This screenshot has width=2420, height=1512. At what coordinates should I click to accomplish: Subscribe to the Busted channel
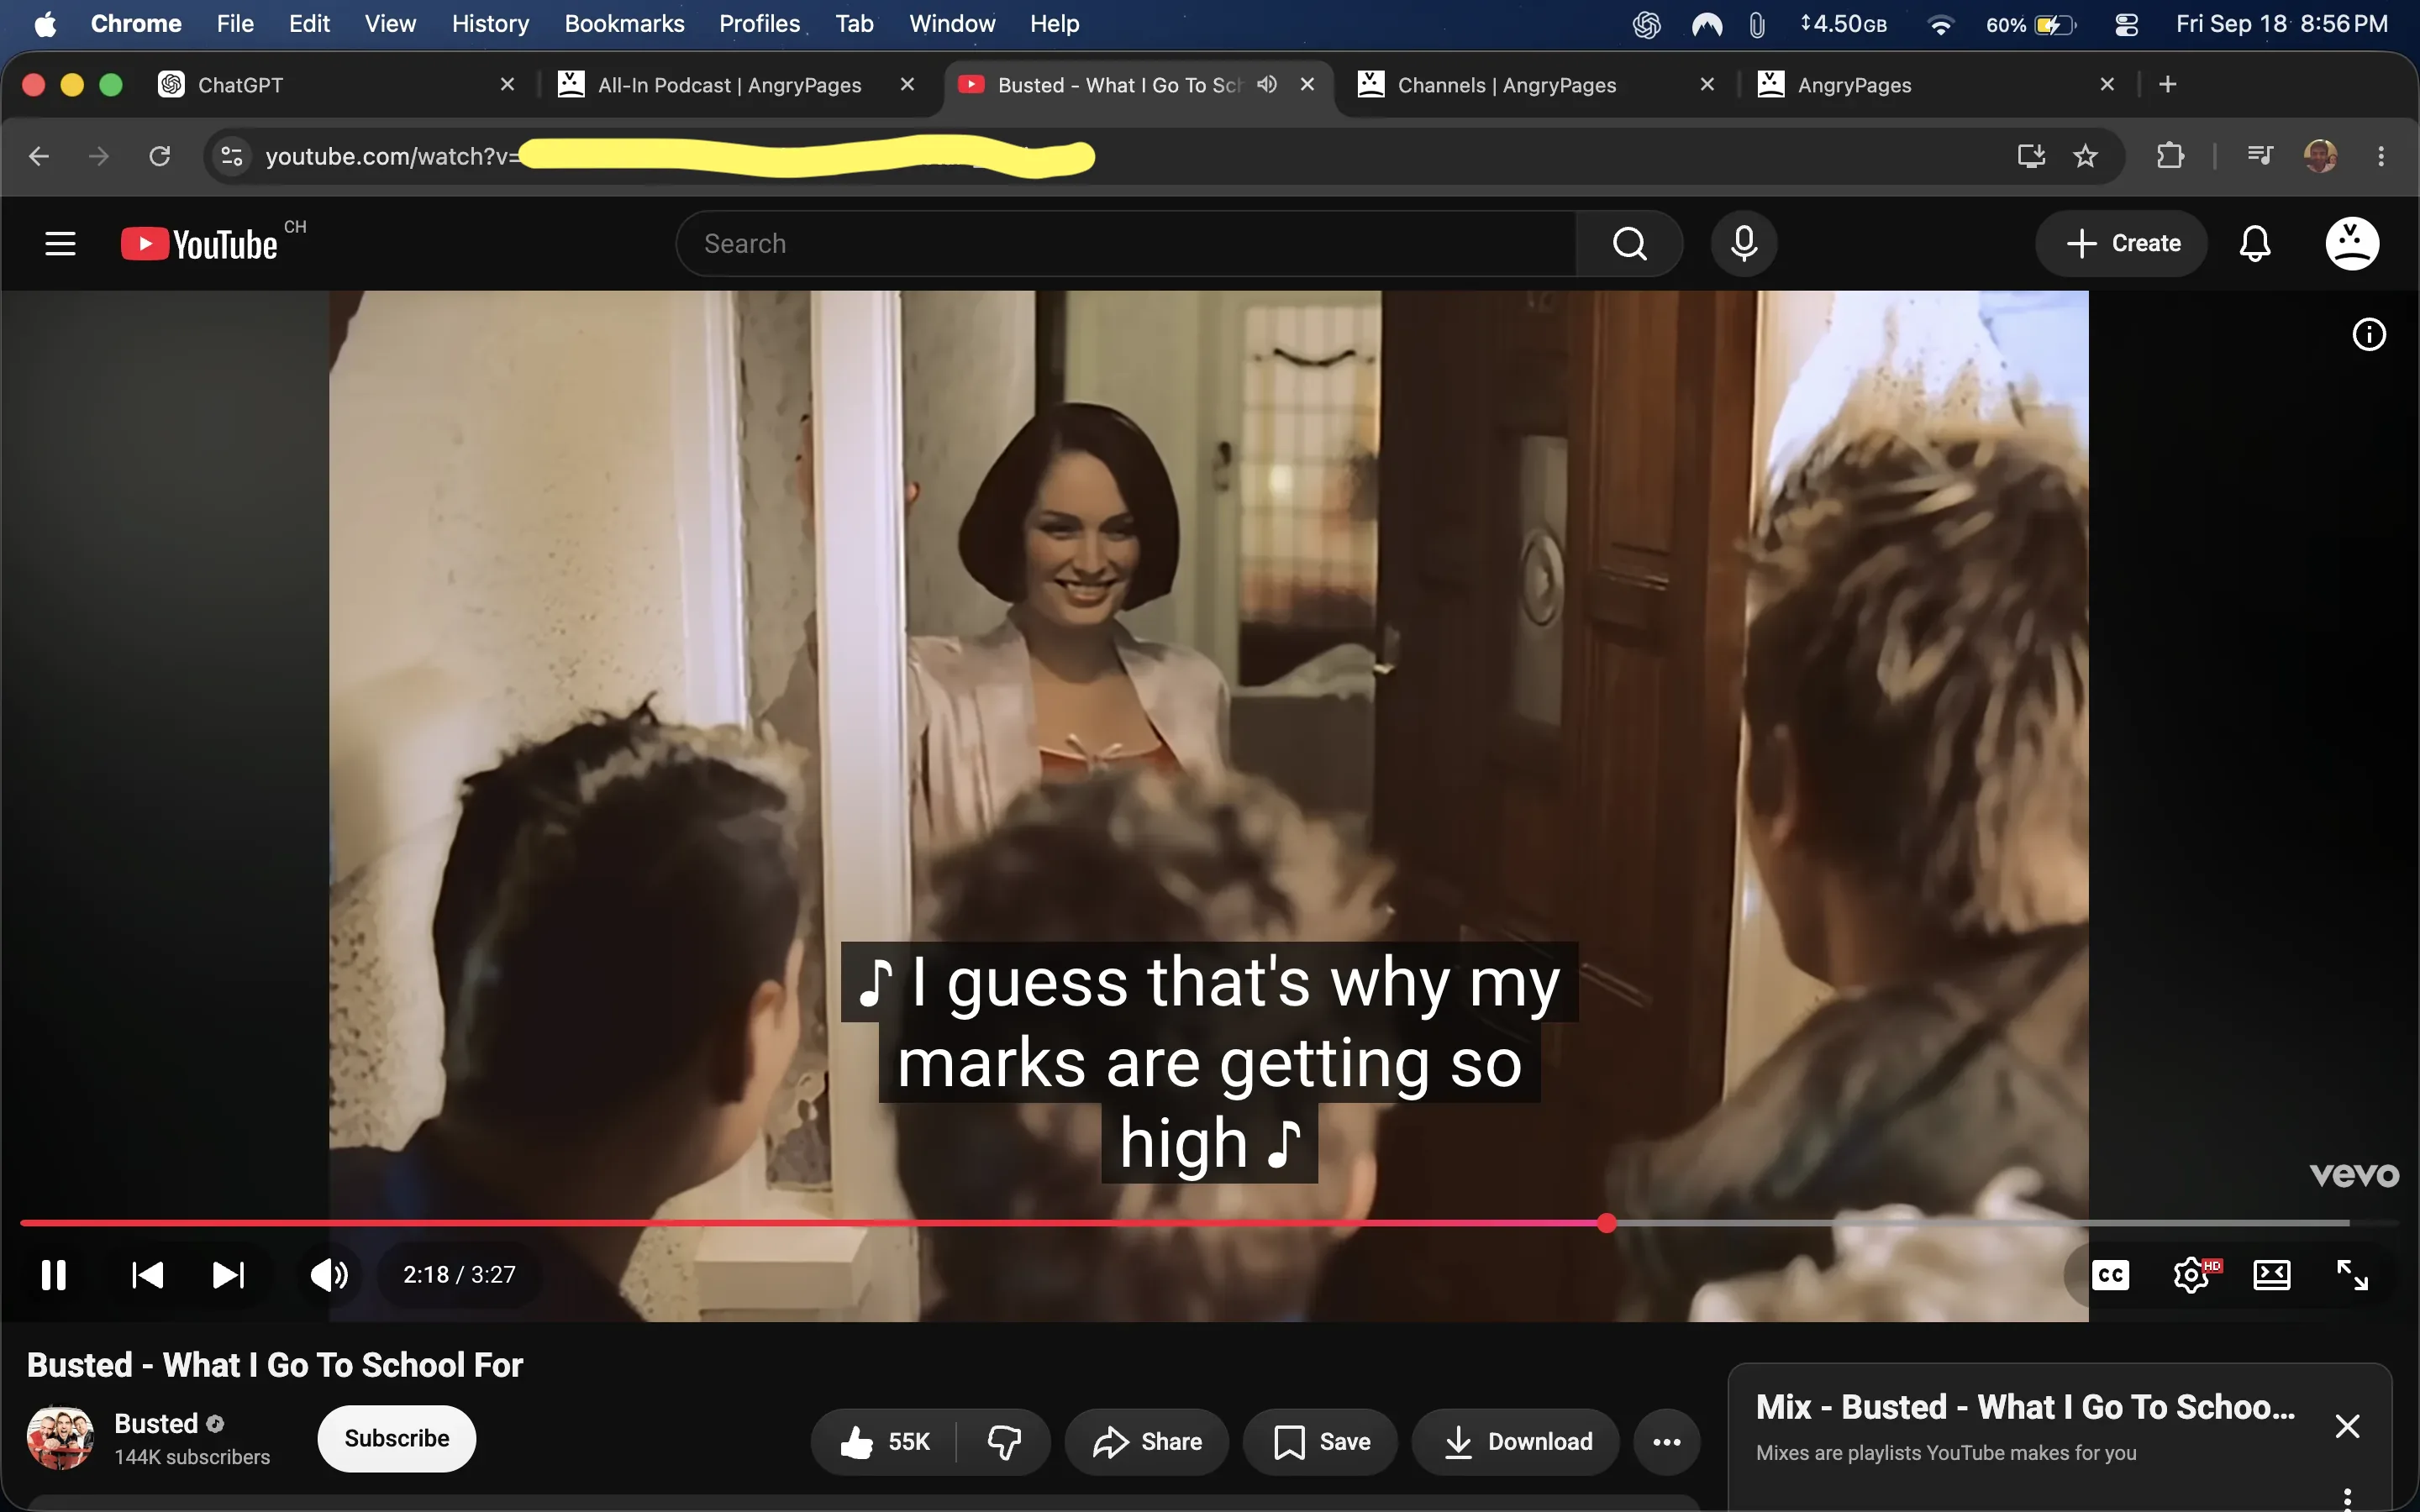coord(396,1438)
